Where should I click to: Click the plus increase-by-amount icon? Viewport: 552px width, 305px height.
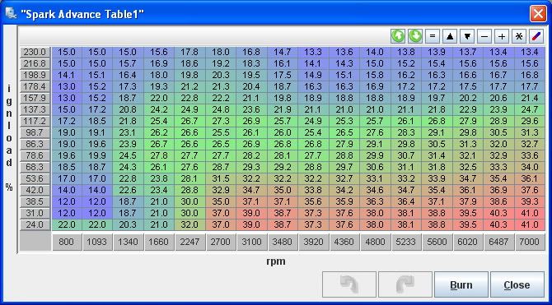coord(502,36)
